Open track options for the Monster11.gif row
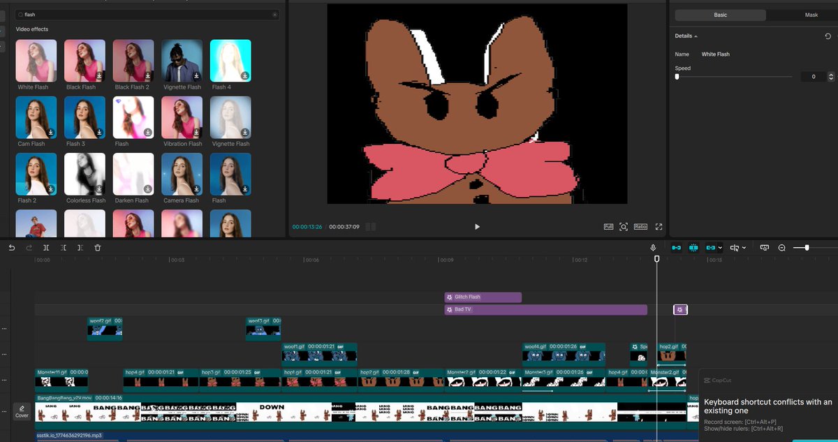Image resolution: width=838 pixels, height=442 pixels. [4, 380]
